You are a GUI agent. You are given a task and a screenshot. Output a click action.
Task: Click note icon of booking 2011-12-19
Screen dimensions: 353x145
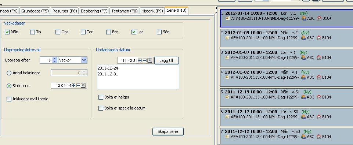[227, 97]
